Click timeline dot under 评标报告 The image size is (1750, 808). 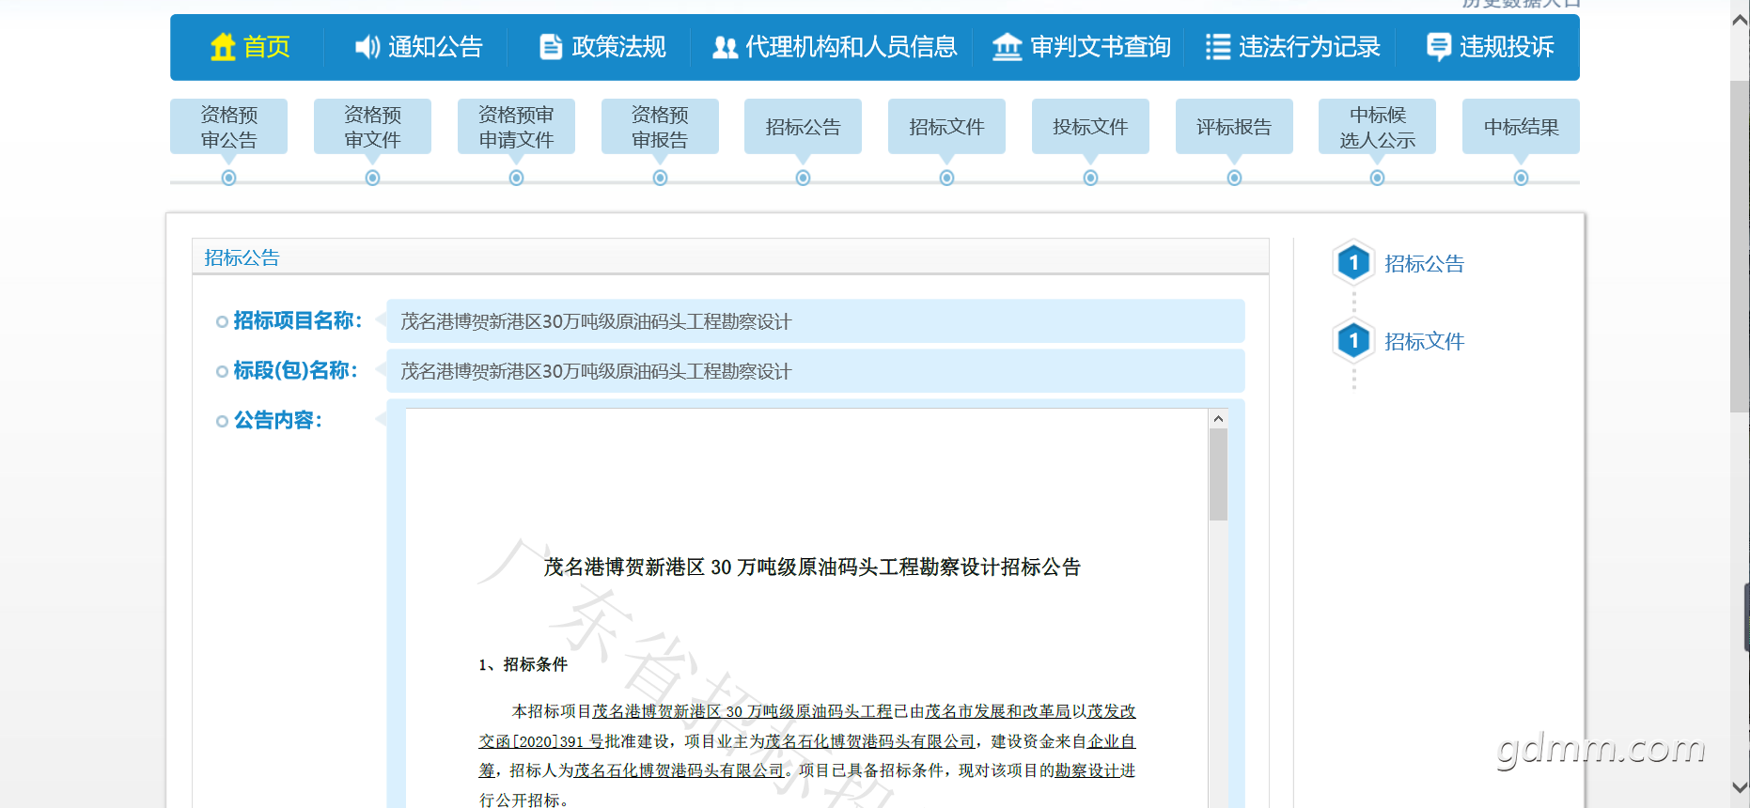(1234, 178)
